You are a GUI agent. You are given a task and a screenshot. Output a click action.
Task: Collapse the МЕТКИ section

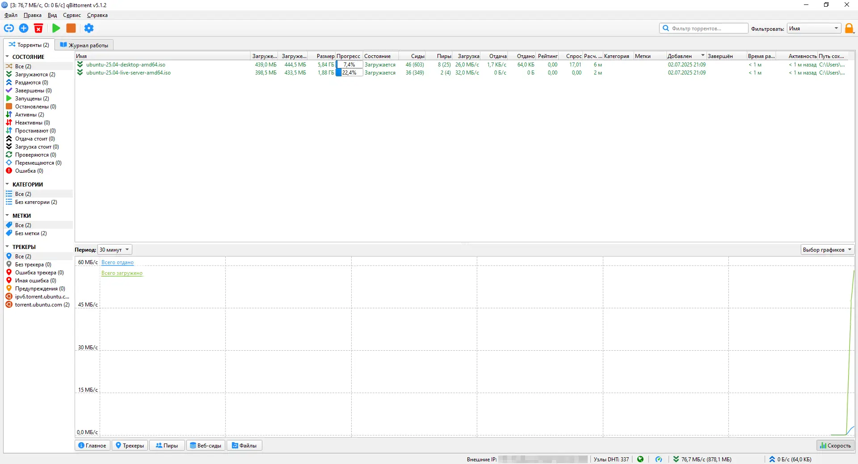(x=7, y=215)
